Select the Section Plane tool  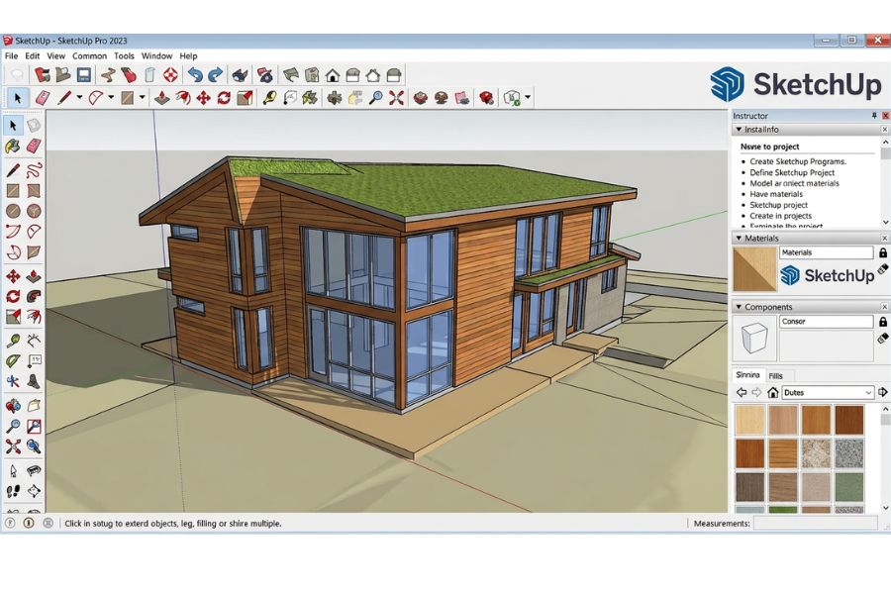click(x=34, y=491)
